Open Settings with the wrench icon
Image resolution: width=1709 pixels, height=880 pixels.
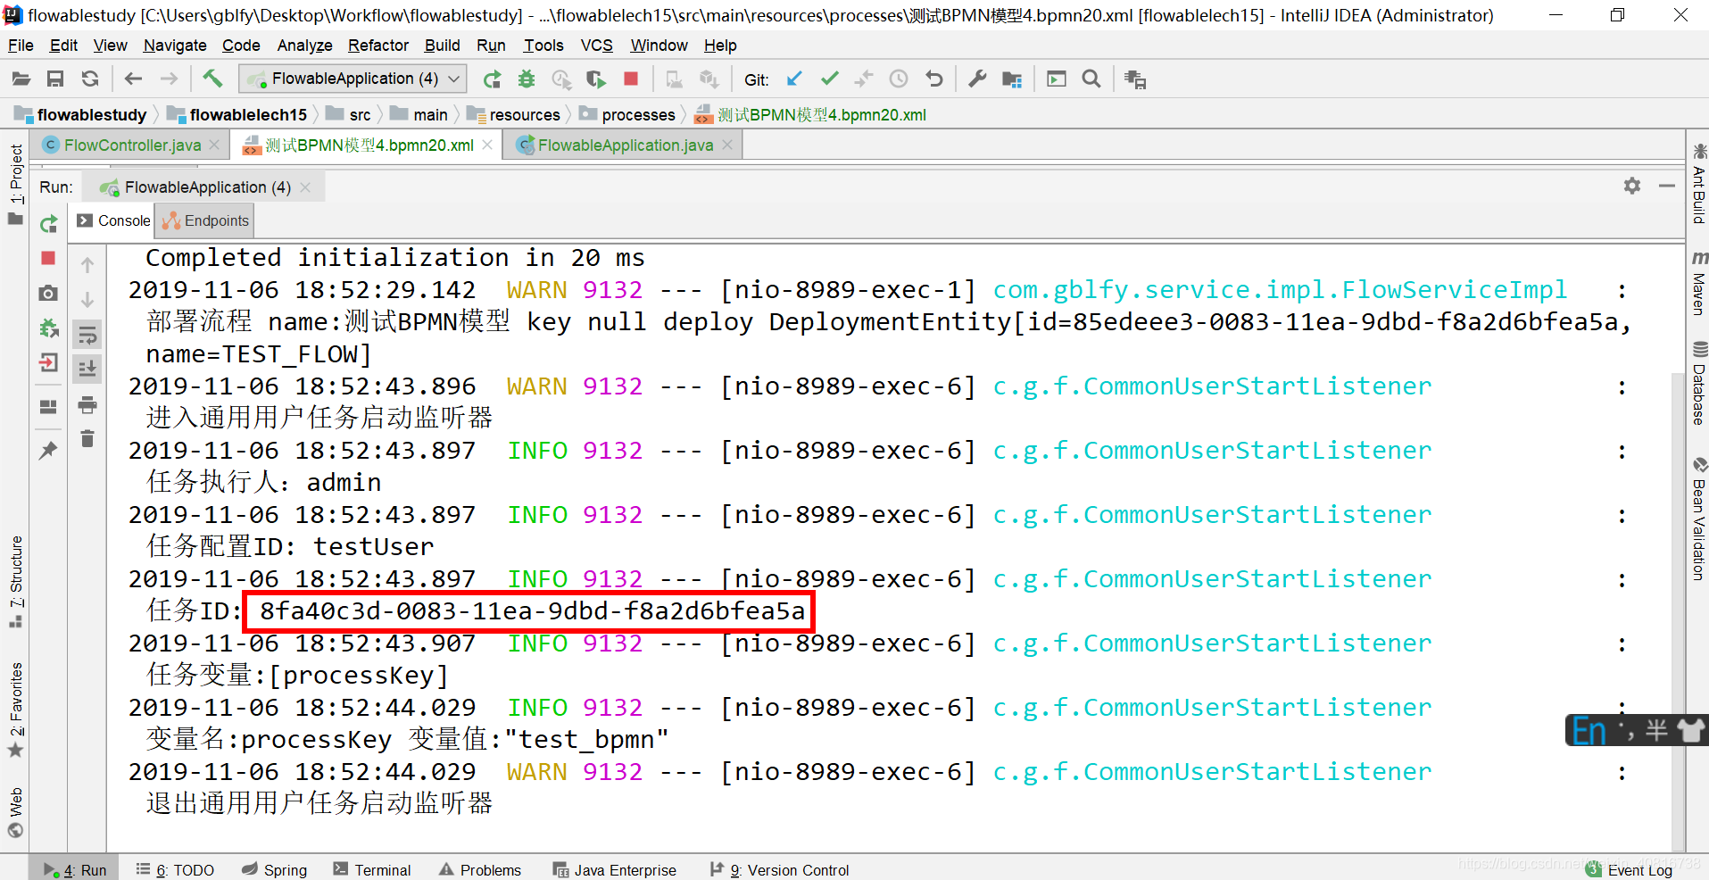pos(978,79)
